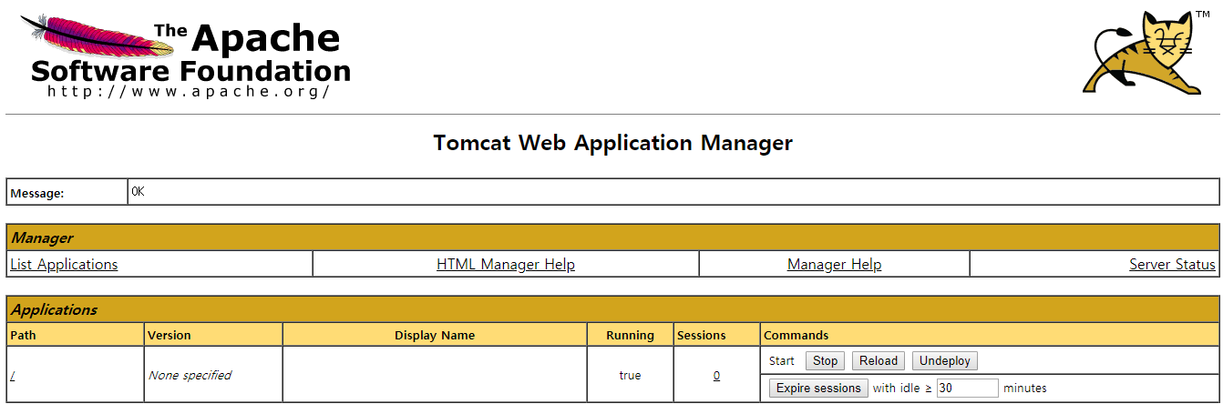Click the "OK" message text
The height and width of the screenshot is (404, 1223).
[x=138, y=192]
